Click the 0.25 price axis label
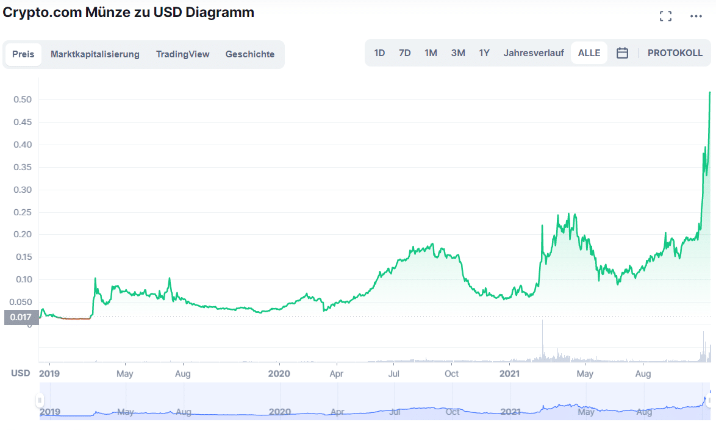 tap(23, 212)
